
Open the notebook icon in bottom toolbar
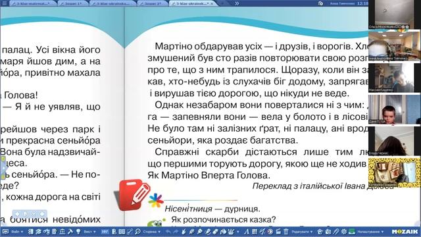31,231
